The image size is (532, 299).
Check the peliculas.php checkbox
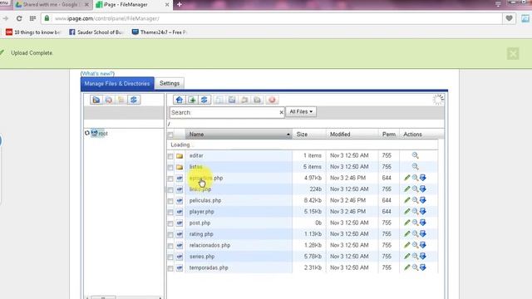tap(170, 201)
